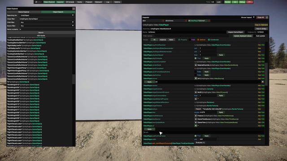Select "tv" GameObject in results
This screenshot has height=161, width=287.
(18, 82)
